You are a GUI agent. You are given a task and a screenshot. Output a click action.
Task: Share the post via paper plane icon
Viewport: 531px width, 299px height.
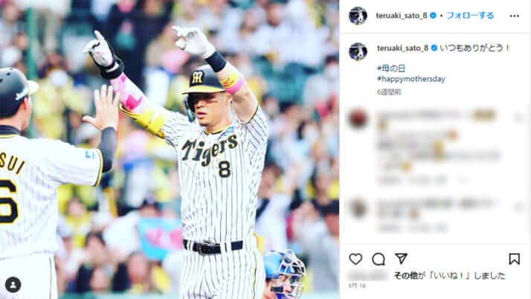[401, 259]
